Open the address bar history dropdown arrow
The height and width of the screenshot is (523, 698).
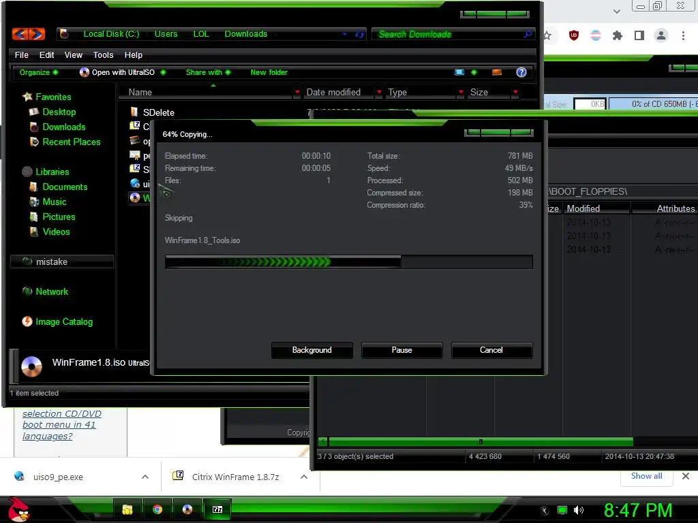344,34
